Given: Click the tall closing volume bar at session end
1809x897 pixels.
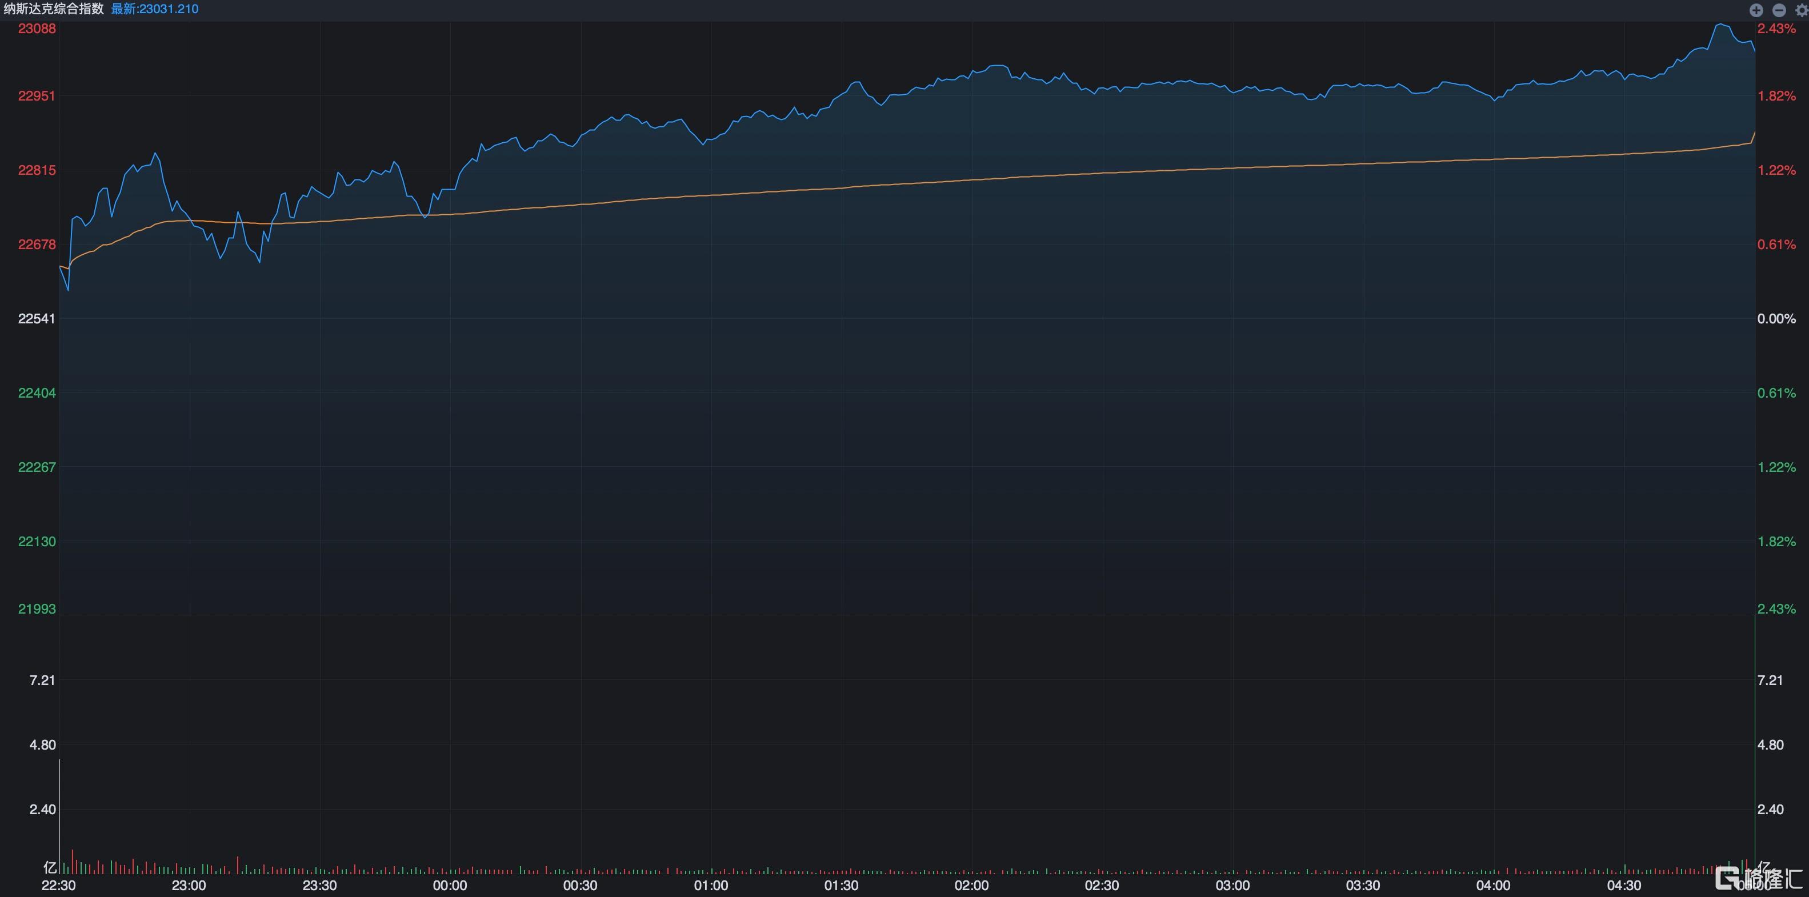Looking at the screenshot, I should [x=1755, y=744].
